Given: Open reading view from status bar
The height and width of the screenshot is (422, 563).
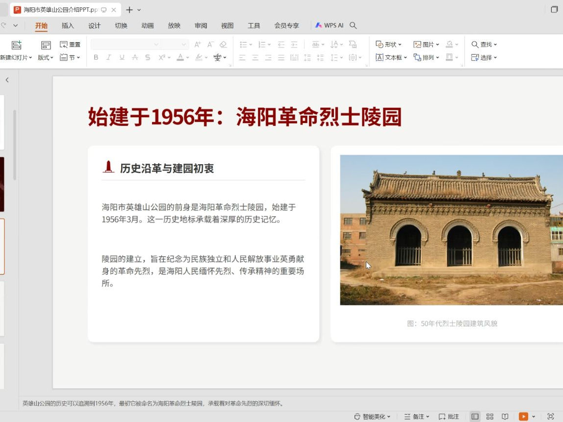Looking at the screenshot, I should [x=505, y=417].
